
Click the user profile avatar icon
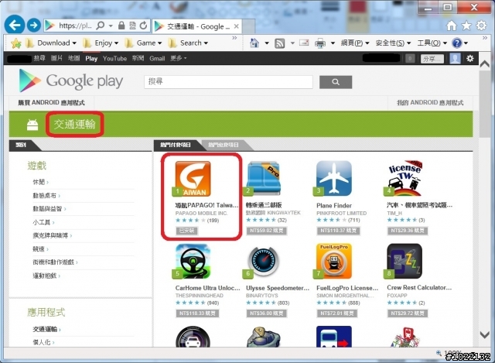click(455, 59)
